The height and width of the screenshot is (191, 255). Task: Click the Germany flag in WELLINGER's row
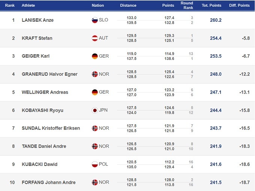(95, 92)
